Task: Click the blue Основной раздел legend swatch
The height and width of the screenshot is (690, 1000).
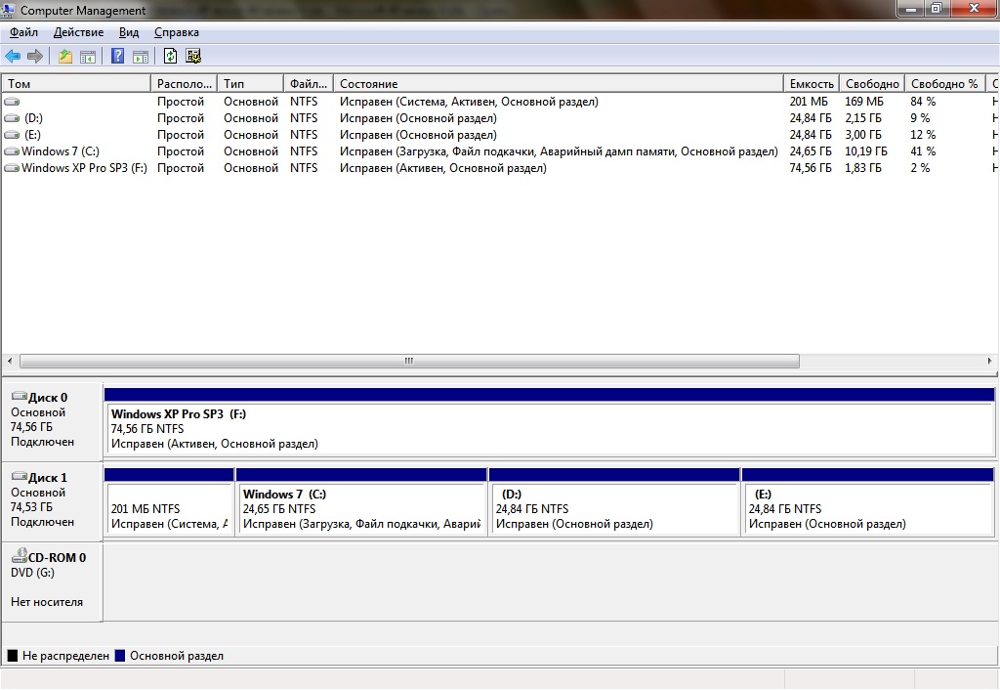Action: pyautogui.click(x=120, y=656)
